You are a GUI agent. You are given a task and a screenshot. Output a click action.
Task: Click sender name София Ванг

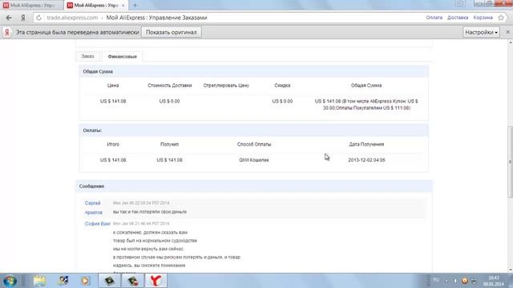98,224
